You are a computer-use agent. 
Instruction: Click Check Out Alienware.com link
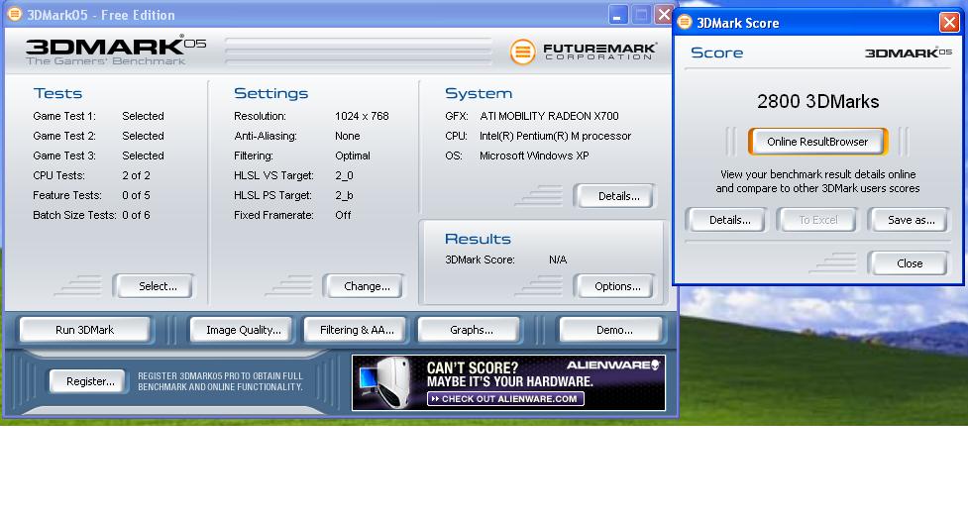pos(505,398)
